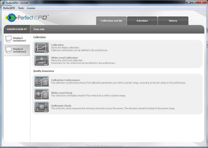
Task: Launch the White Level Calibration icon
Action: [x=42, y=60]
